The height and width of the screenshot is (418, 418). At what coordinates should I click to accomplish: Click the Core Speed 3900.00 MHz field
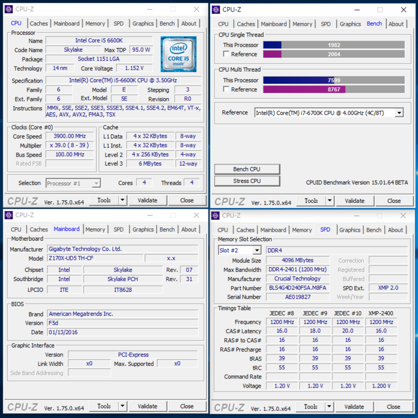(69, 136)
